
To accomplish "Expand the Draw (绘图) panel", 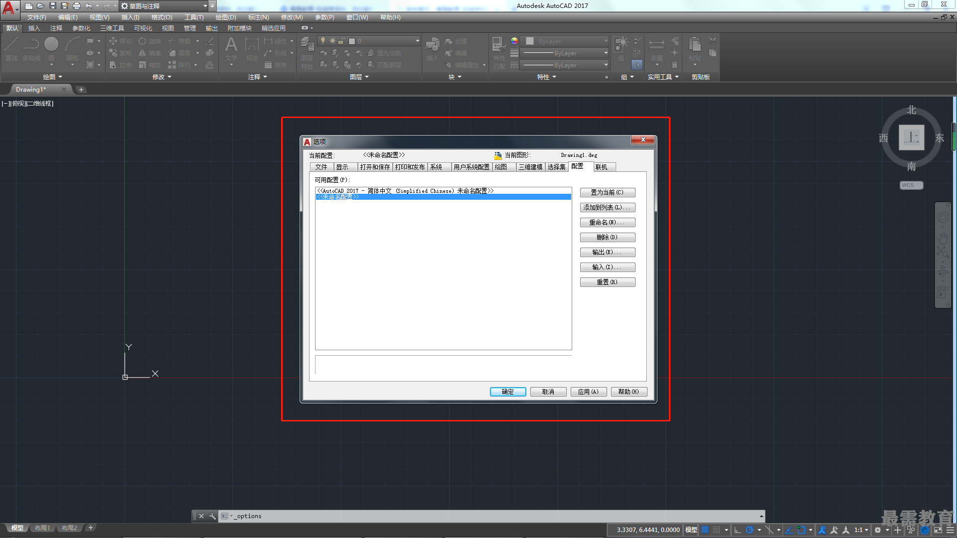I will coord(52,77).
